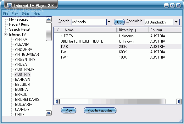Select Search Result in the tree

[20, 29]
